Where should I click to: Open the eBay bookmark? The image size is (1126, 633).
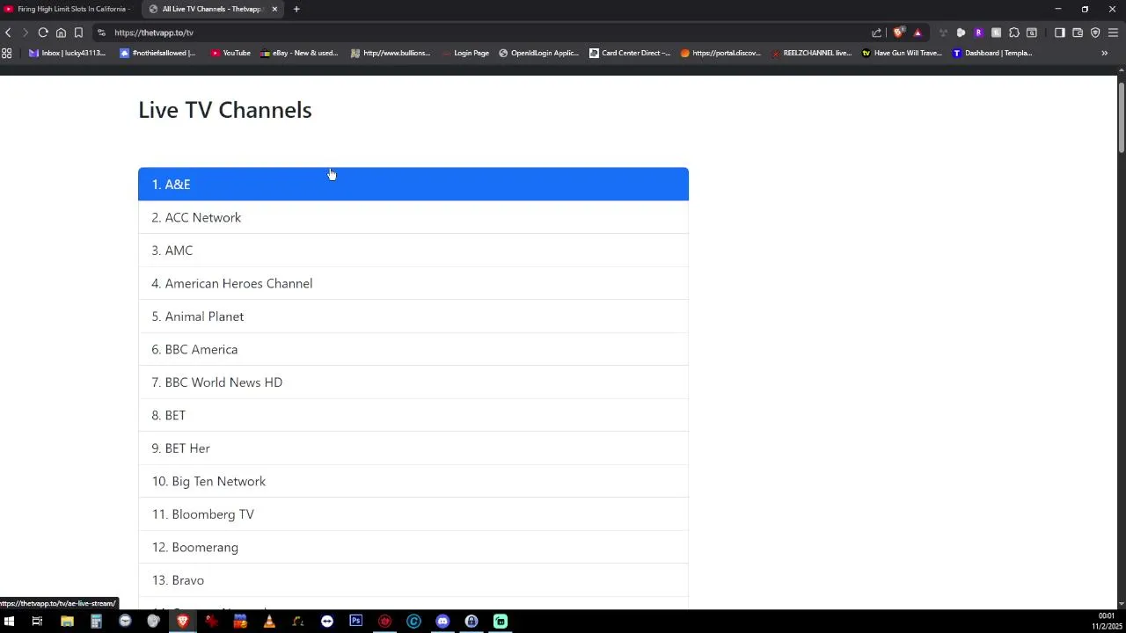[x=298, y=53]
